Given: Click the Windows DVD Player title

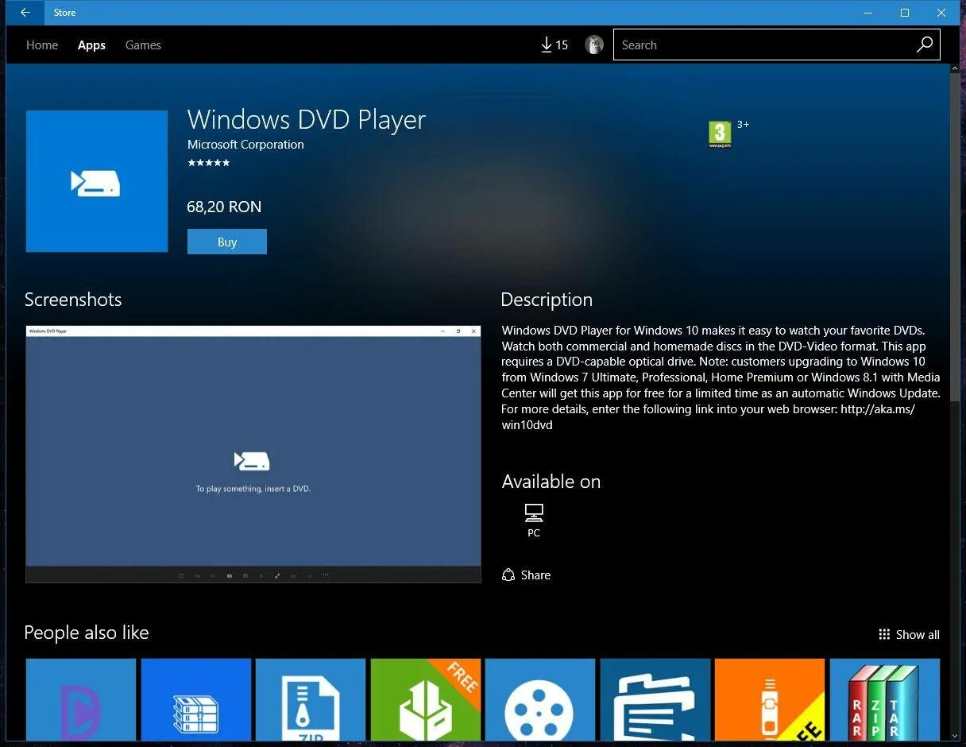Looking at the screenshot, I should point(307,119).
